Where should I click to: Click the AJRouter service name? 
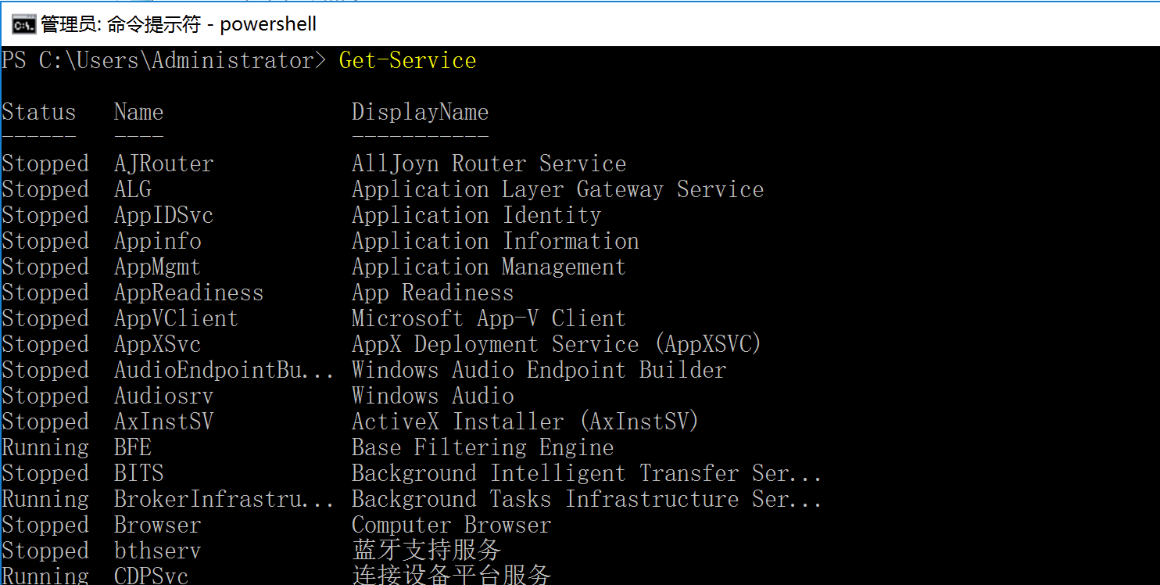(x=163, y=164)
